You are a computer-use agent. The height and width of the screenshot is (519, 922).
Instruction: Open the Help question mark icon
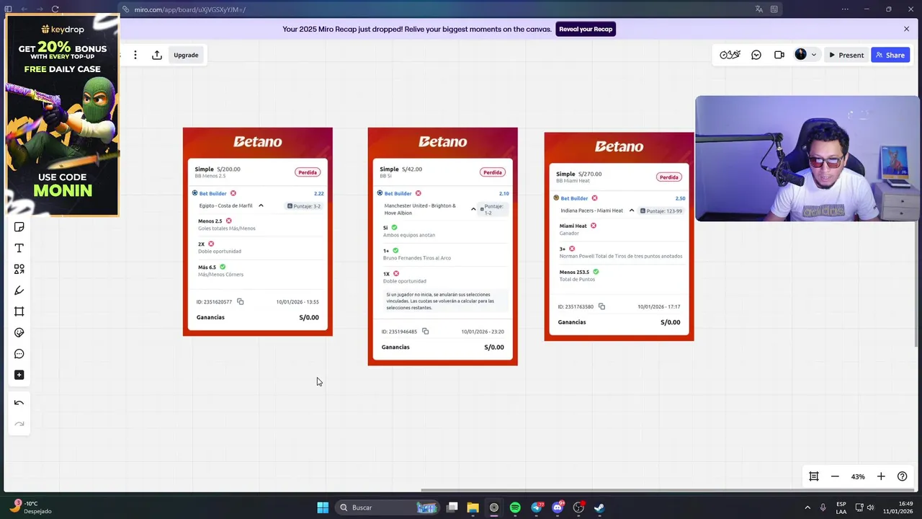[902, 476]
